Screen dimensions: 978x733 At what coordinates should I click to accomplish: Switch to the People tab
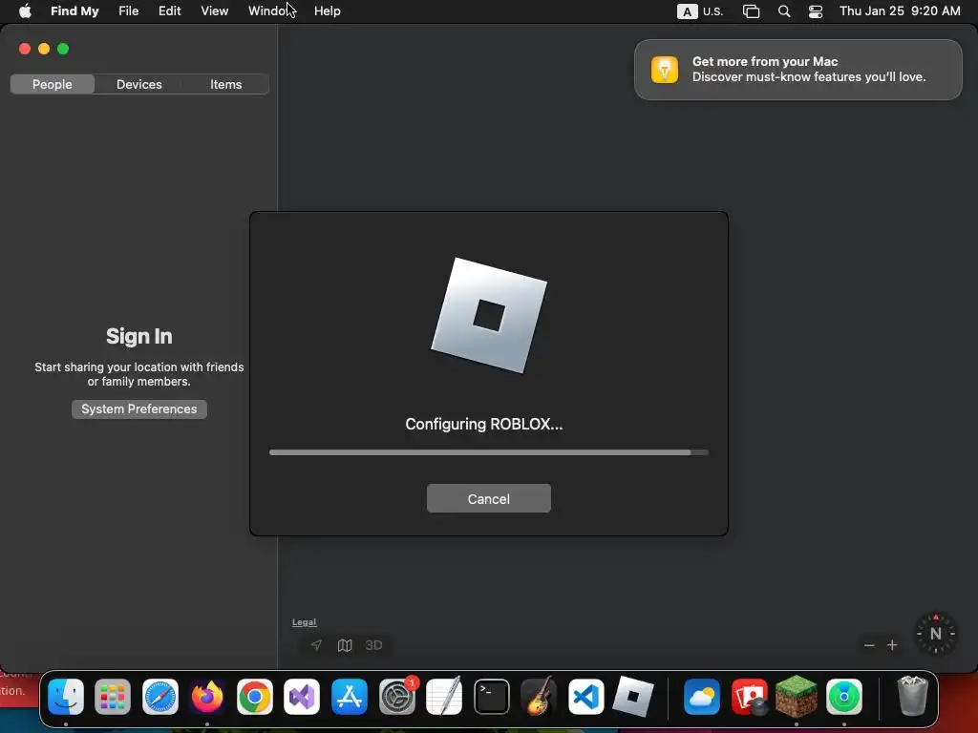(x=53, y=84)
